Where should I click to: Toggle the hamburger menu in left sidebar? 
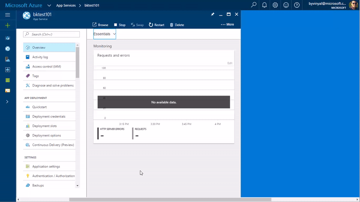click(7, 15)
